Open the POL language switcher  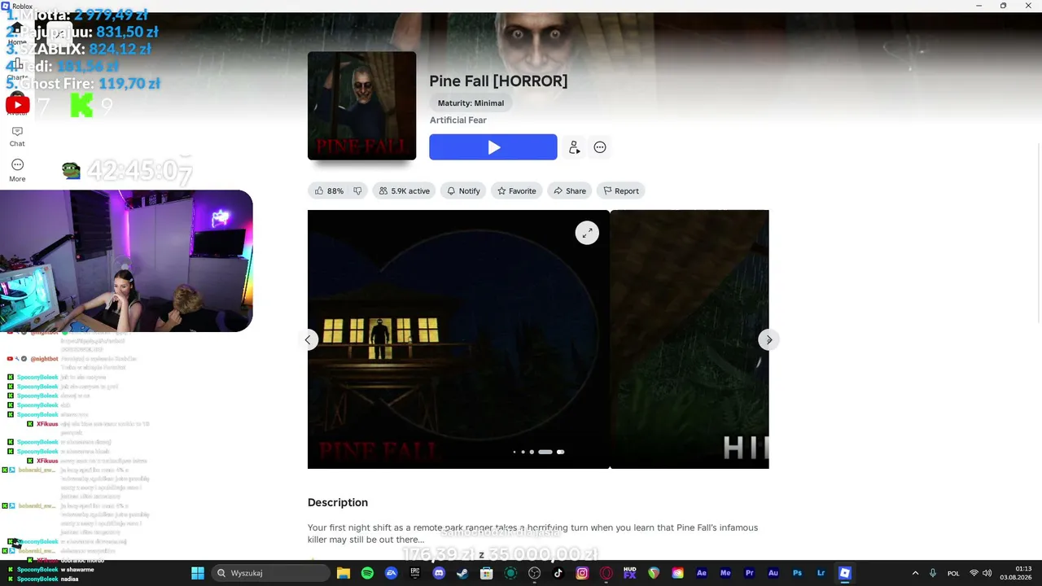tap(953, 573)
